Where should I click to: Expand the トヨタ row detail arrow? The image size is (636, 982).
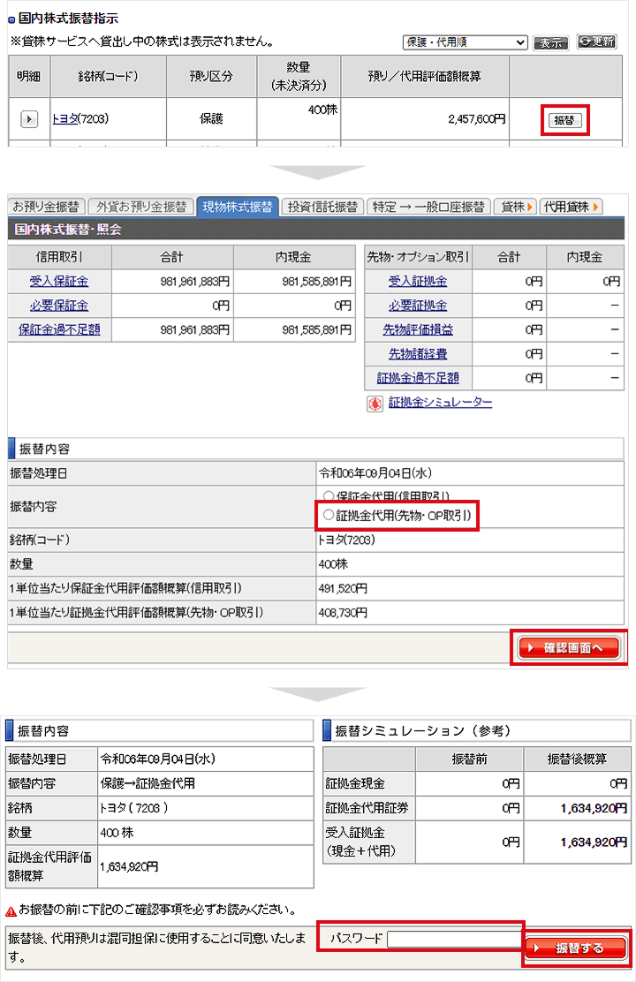point(29,119)
